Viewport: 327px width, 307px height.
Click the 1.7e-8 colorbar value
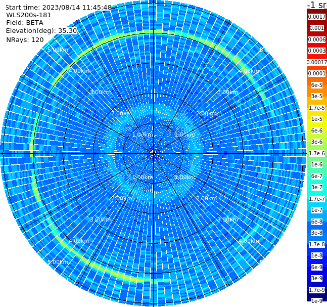(x=317, y=244)
